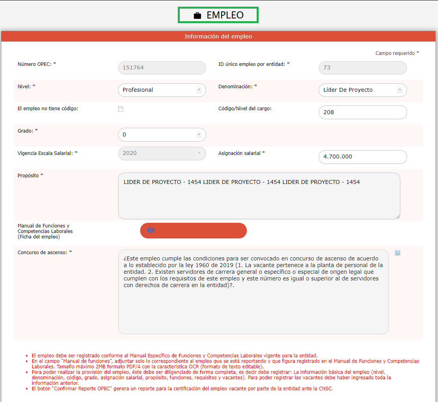Viewport: 438px width, 402px height.
Task: Click the Número OPEC field
Action: coord(162,68)
